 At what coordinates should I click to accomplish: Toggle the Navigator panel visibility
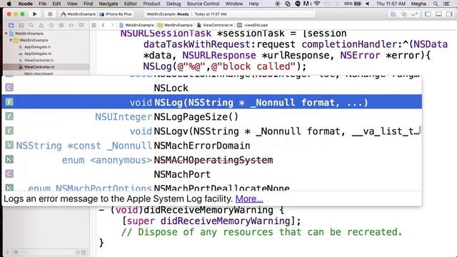point(428,14)
